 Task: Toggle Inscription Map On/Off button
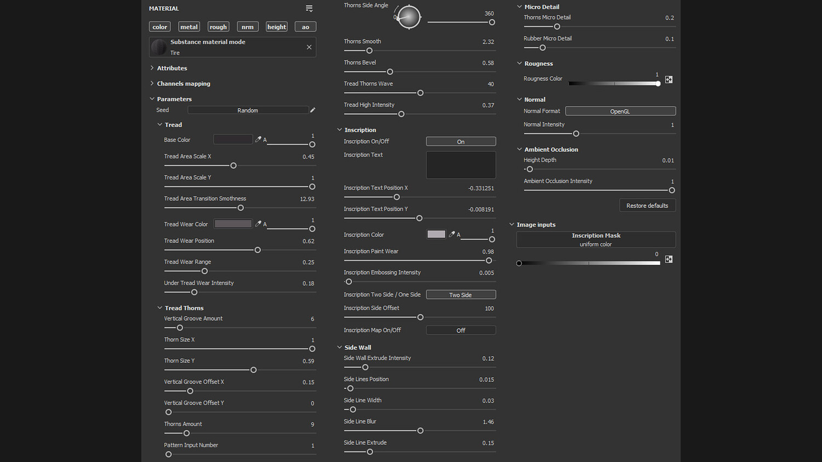(x=461, y=330)
